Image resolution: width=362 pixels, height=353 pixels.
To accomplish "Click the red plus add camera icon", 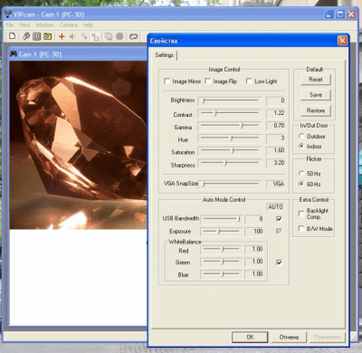I will tap(62, 36).
